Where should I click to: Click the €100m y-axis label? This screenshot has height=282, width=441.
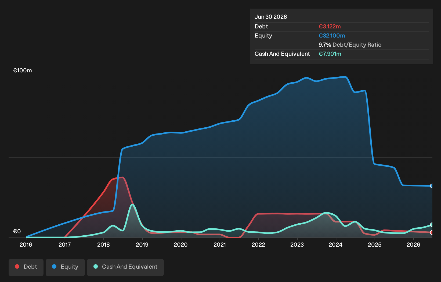(23, 70)
